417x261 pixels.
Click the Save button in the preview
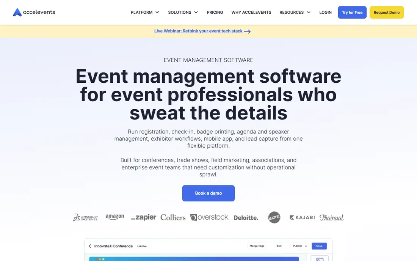click(319, 246)
